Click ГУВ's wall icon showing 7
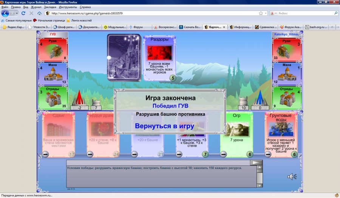The image size is (340, 198). 96,103
